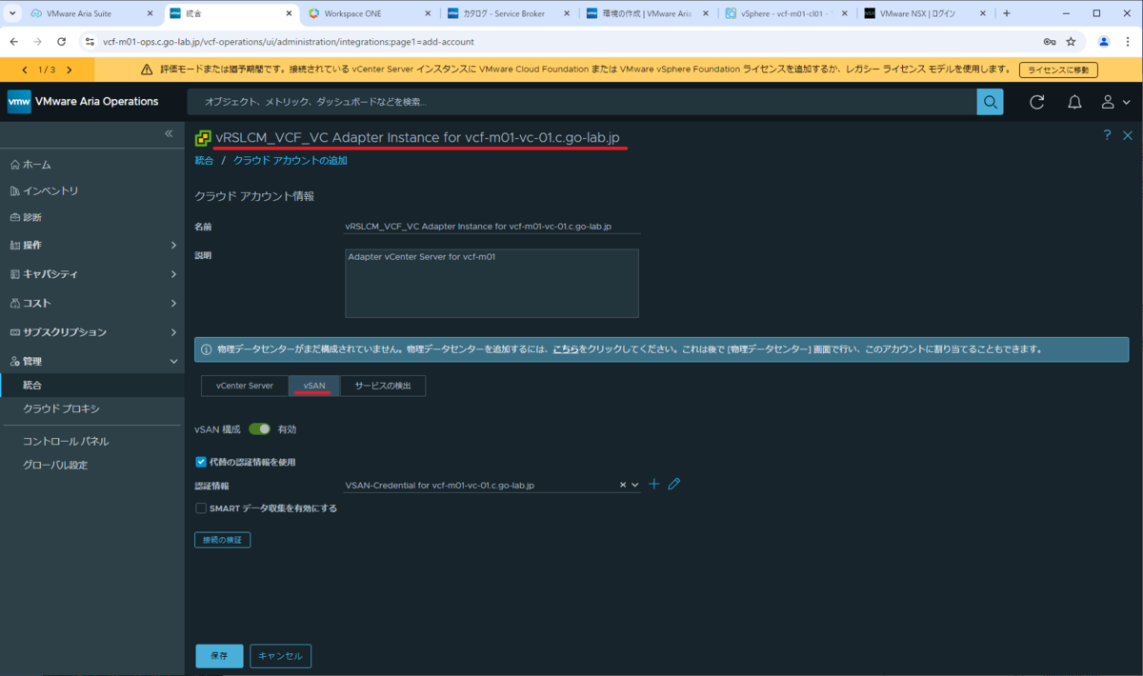Screen dimensions: 1143x676
Task: Switch to Workspace ONE browser tab
Action: (368, 14)
